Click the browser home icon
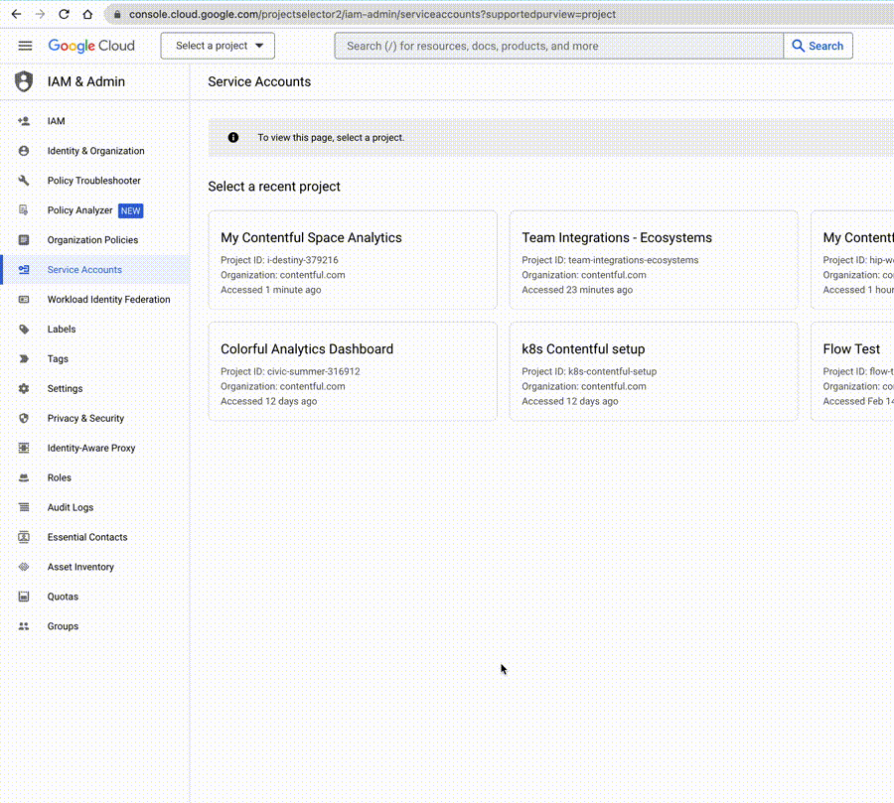 (87, 14)
